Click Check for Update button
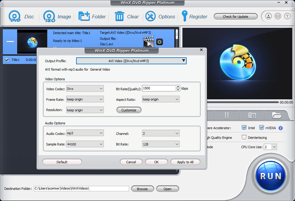 pos(235,17)
